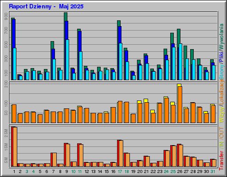Image resolution: width=227 pixels, height=177 pixels.
Task: Click day 7 cyan pages bar
Action: (54, 69)
